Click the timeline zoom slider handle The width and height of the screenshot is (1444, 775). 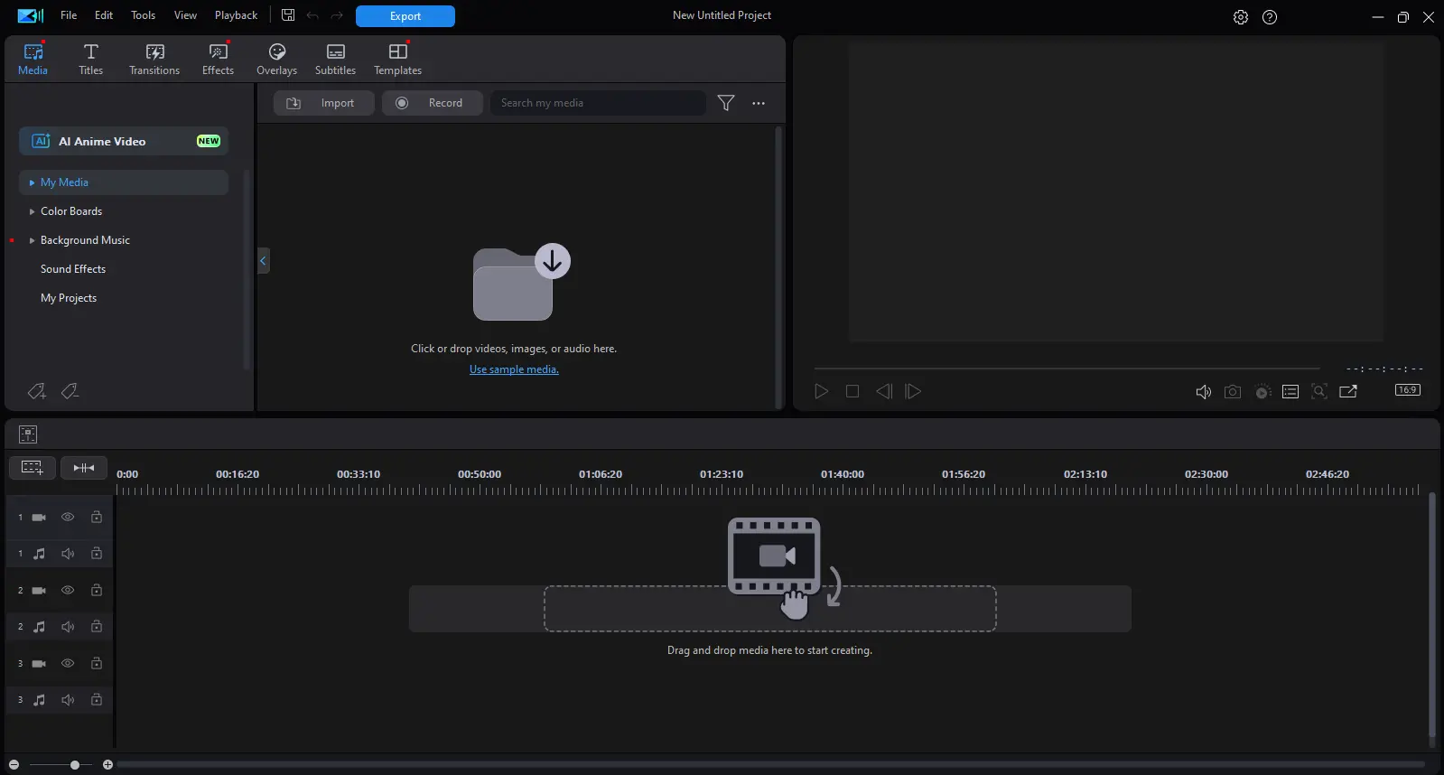[x=75, y=765]
